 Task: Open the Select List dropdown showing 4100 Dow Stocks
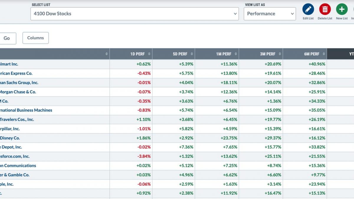click(x=135, y=14)
